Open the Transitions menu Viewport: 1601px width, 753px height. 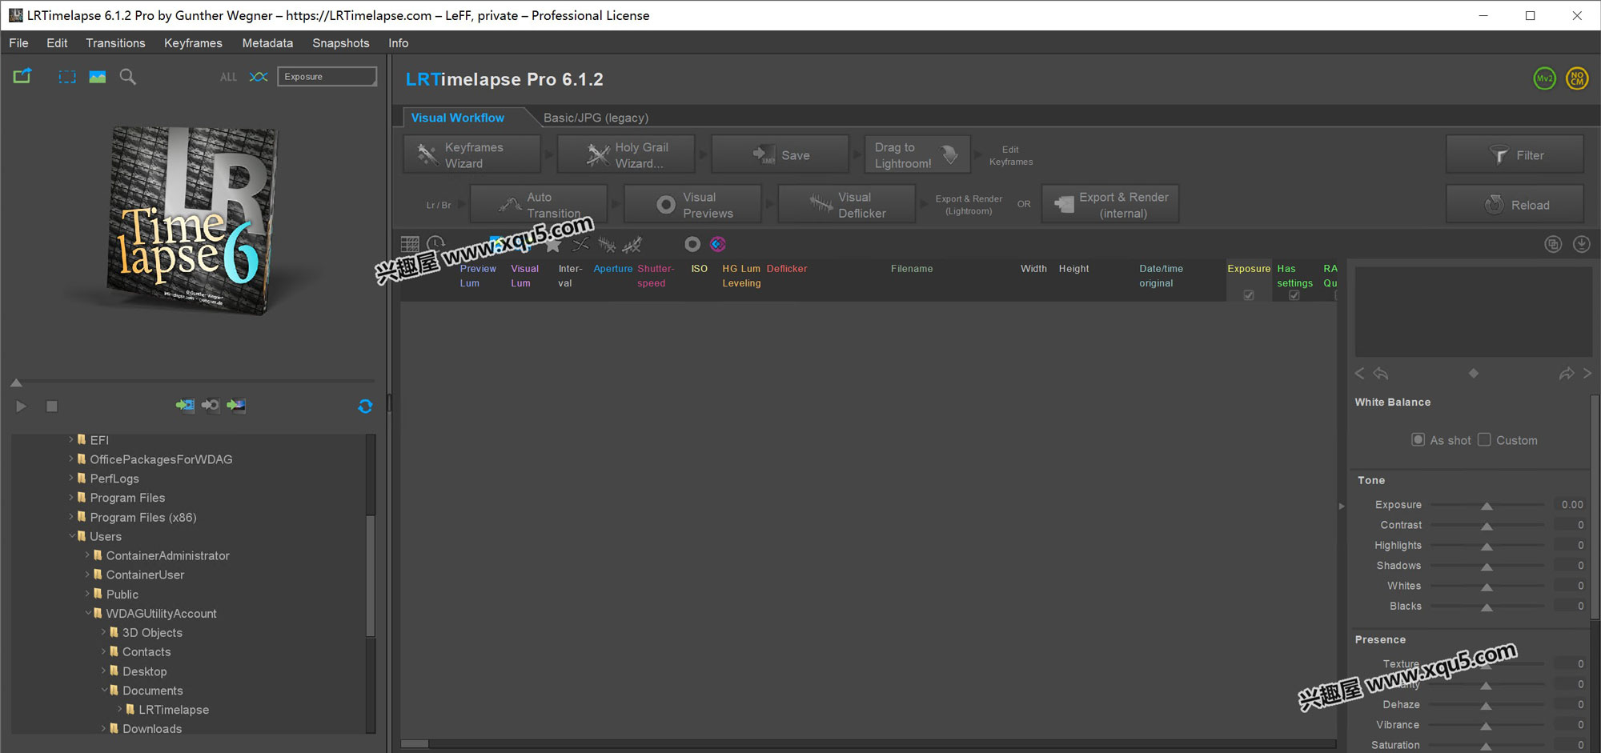click(115, 43)
